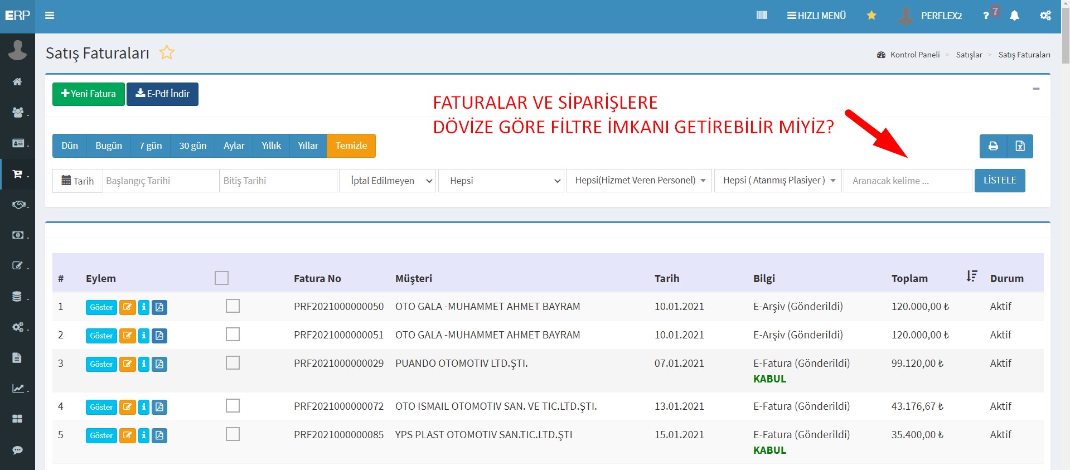Click the edit icon for invoice PRF2021000000050
Image resolution: width=1070 pixels, height=470 pixels.
point(128,307)
